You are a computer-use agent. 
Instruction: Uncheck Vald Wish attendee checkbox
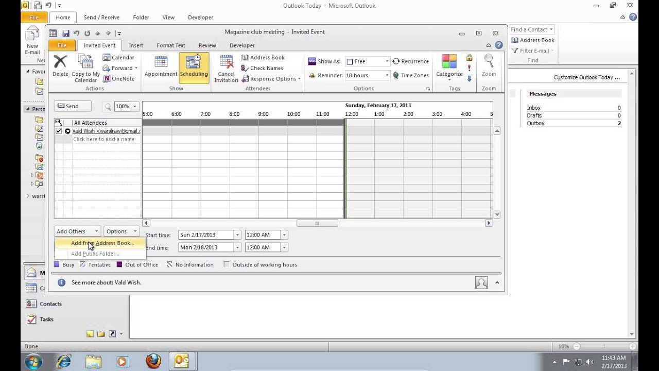(x=59, y=131)
